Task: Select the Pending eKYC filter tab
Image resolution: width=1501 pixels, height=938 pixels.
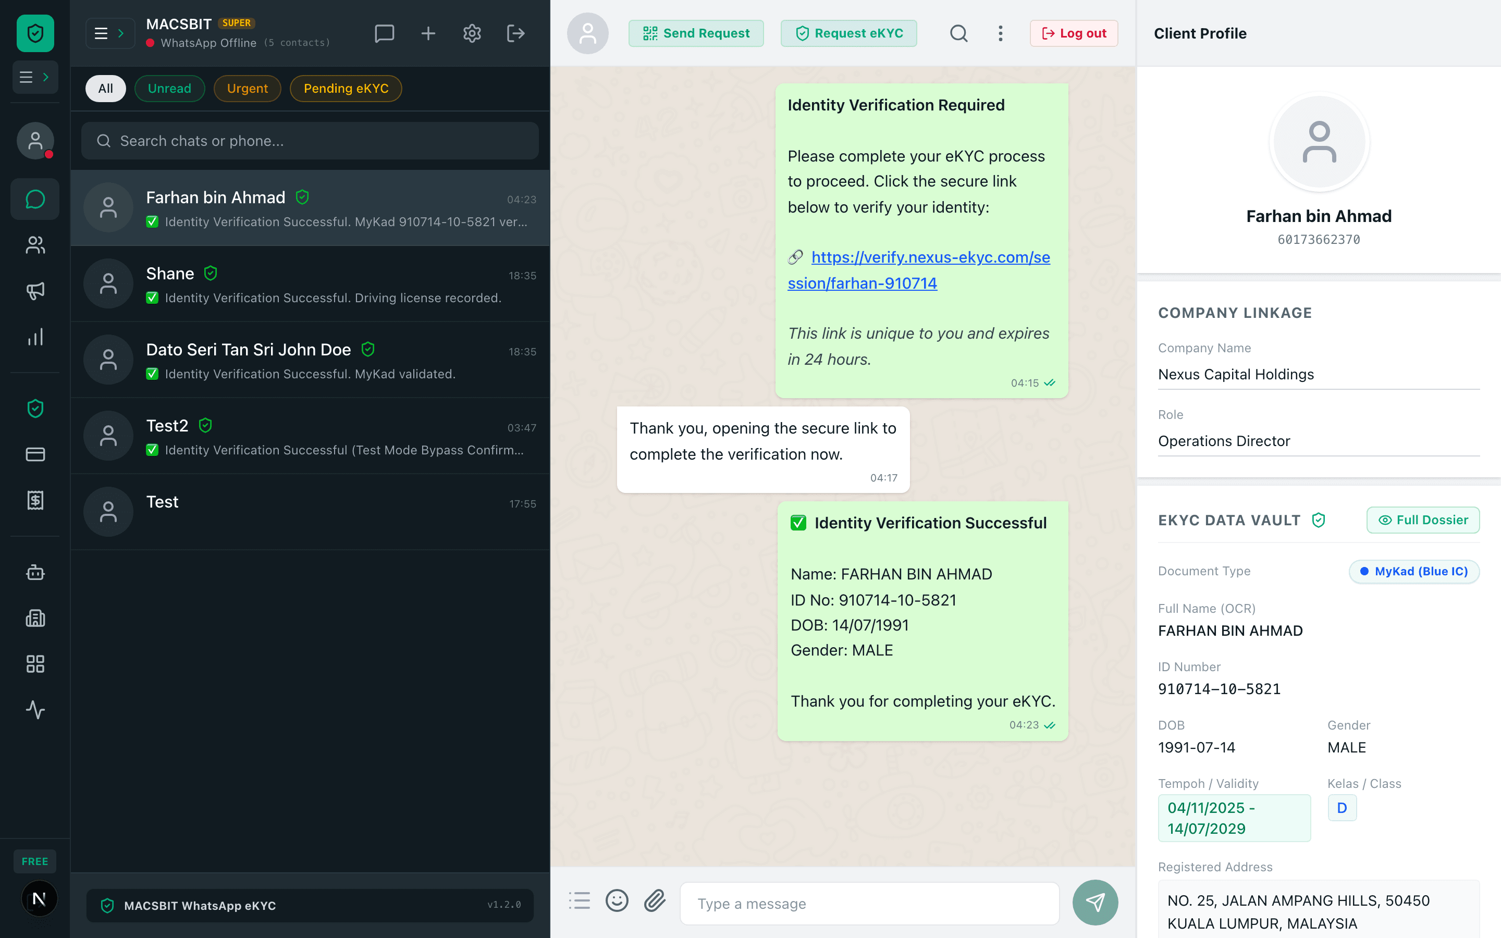Action: (x=346, y=89)
